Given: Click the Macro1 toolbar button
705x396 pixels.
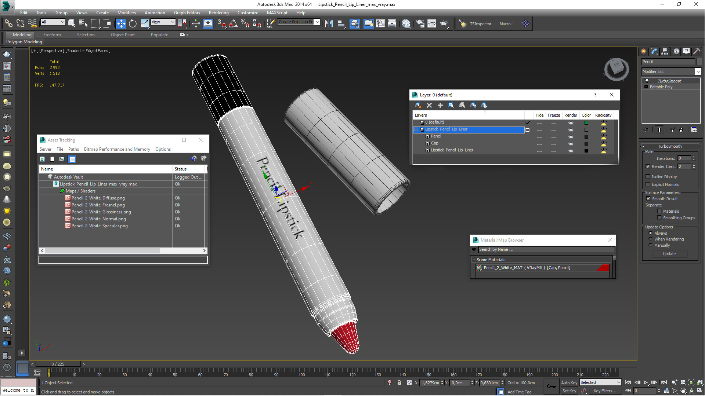Looking at the screenshot, I should [506, 24].
